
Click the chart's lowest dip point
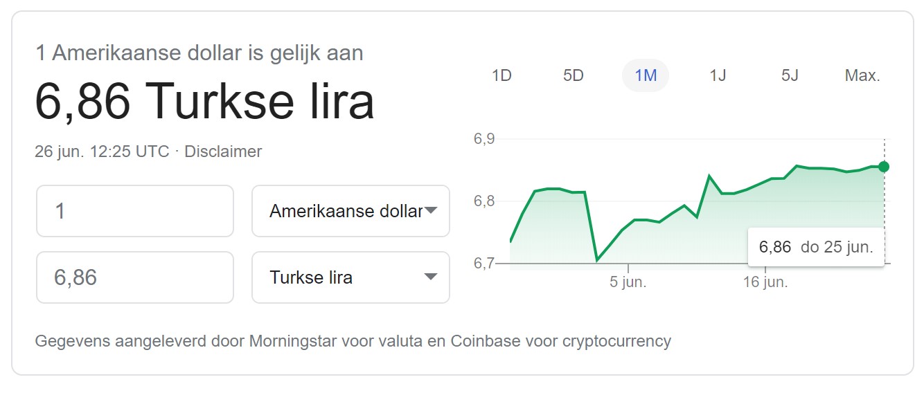[596, 260]
